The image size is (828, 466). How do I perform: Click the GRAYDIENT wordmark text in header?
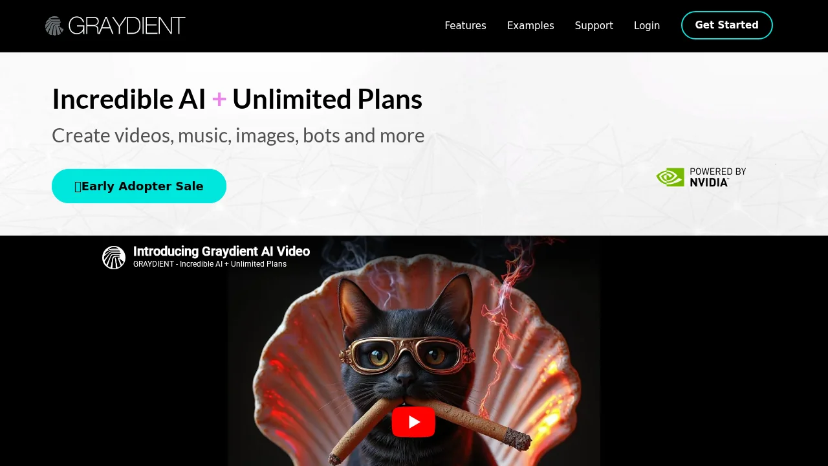(x=127, y=26)
